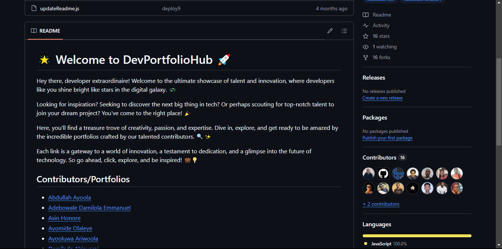Open the first contributor avatar thumbnail
Screen dimensions: 502x249
tap(368, 173)
